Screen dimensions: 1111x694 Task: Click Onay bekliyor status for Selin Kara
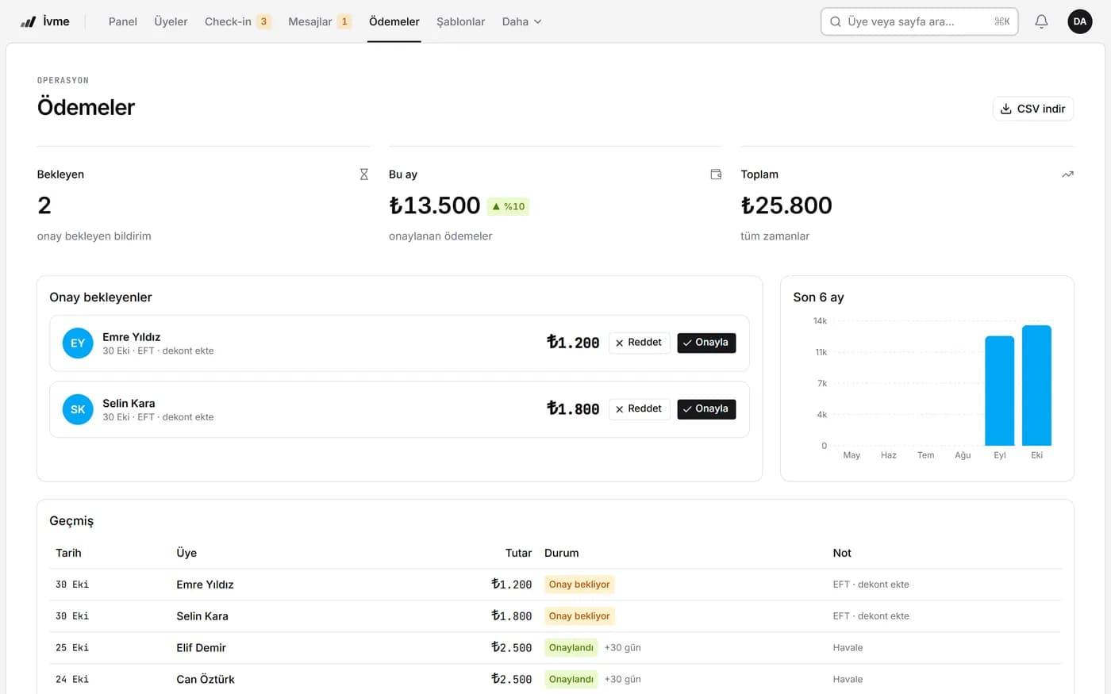pos(579,616)
